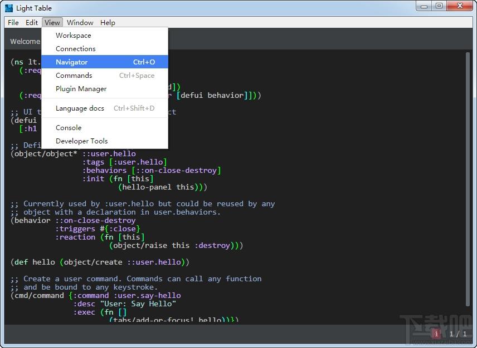
Task: Click the red console error count badge
Action: [x=436, y=334]
